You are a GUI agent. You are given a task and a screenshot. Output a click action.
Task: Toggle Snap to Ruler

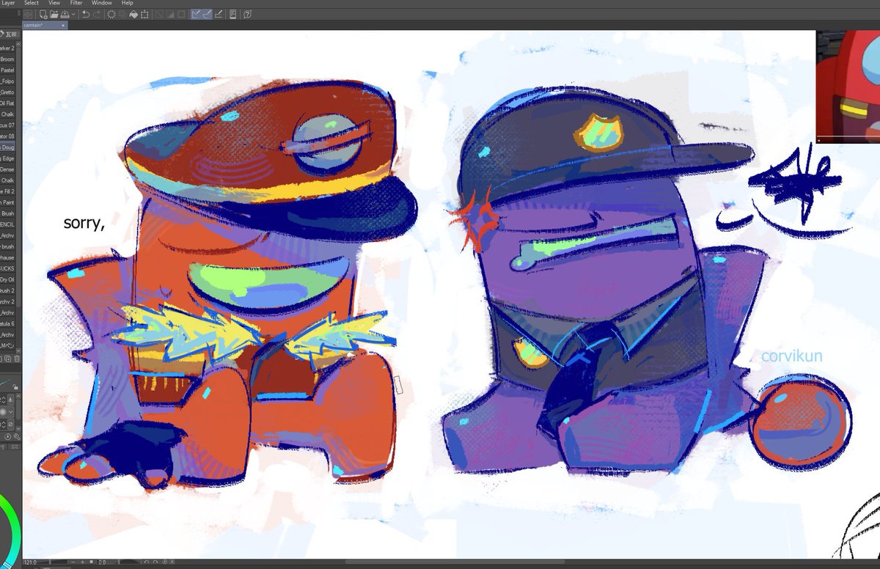[x=197, y=14]
